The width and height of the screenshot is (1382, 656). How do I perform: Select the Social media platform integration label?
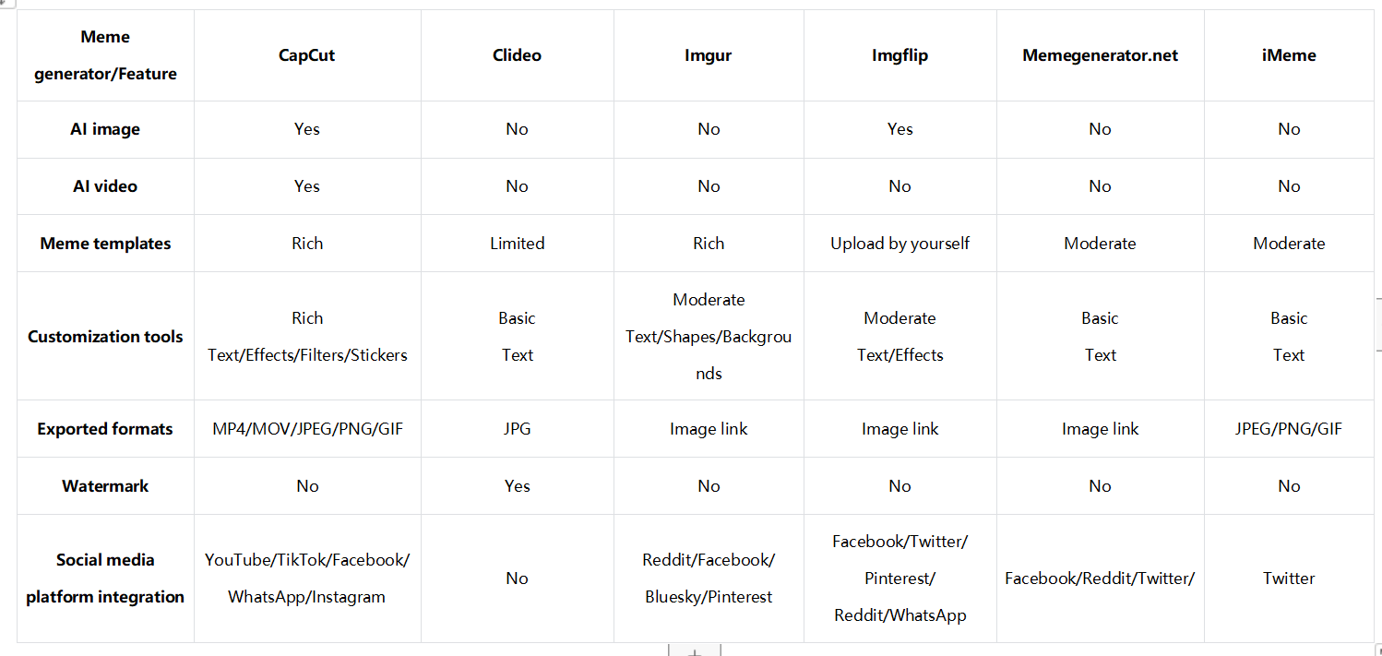(105, 578)
